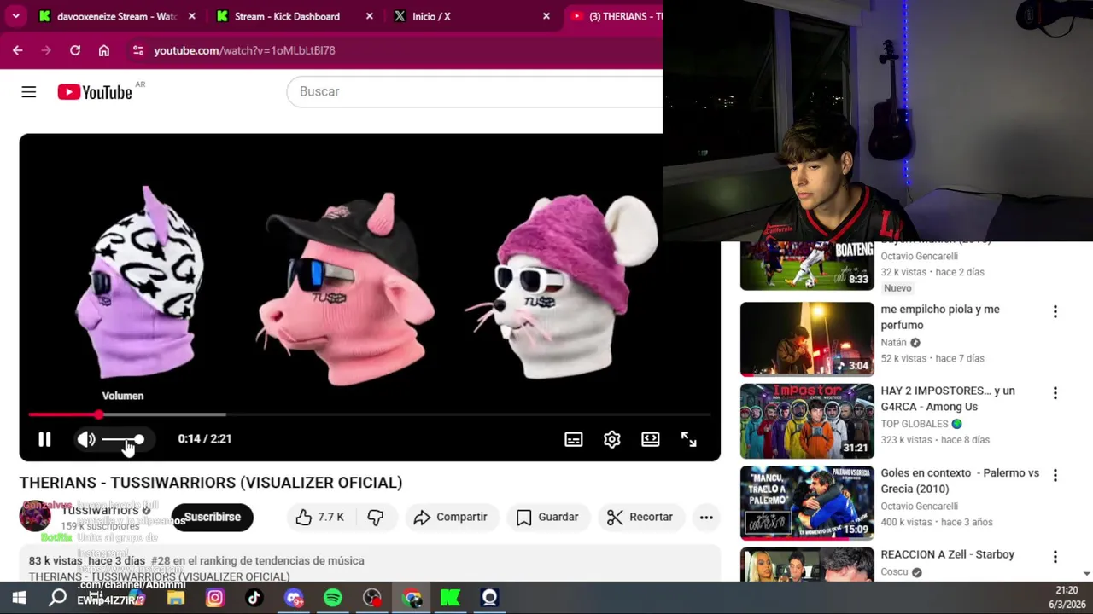This screenshot has width=1093, height=614.
Task: Clip the video with Recortar
Action: [640, 517]
